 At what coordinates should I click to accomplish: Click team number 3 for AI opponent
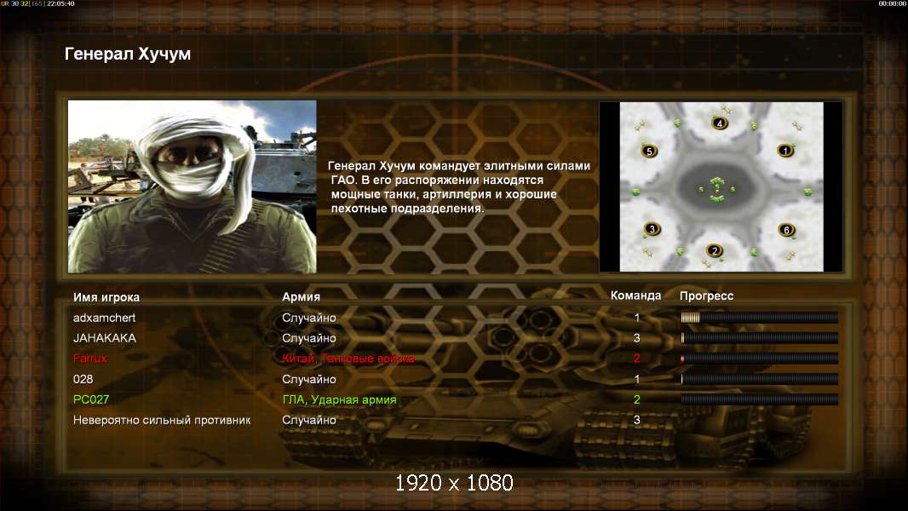[x=637, y=420]
